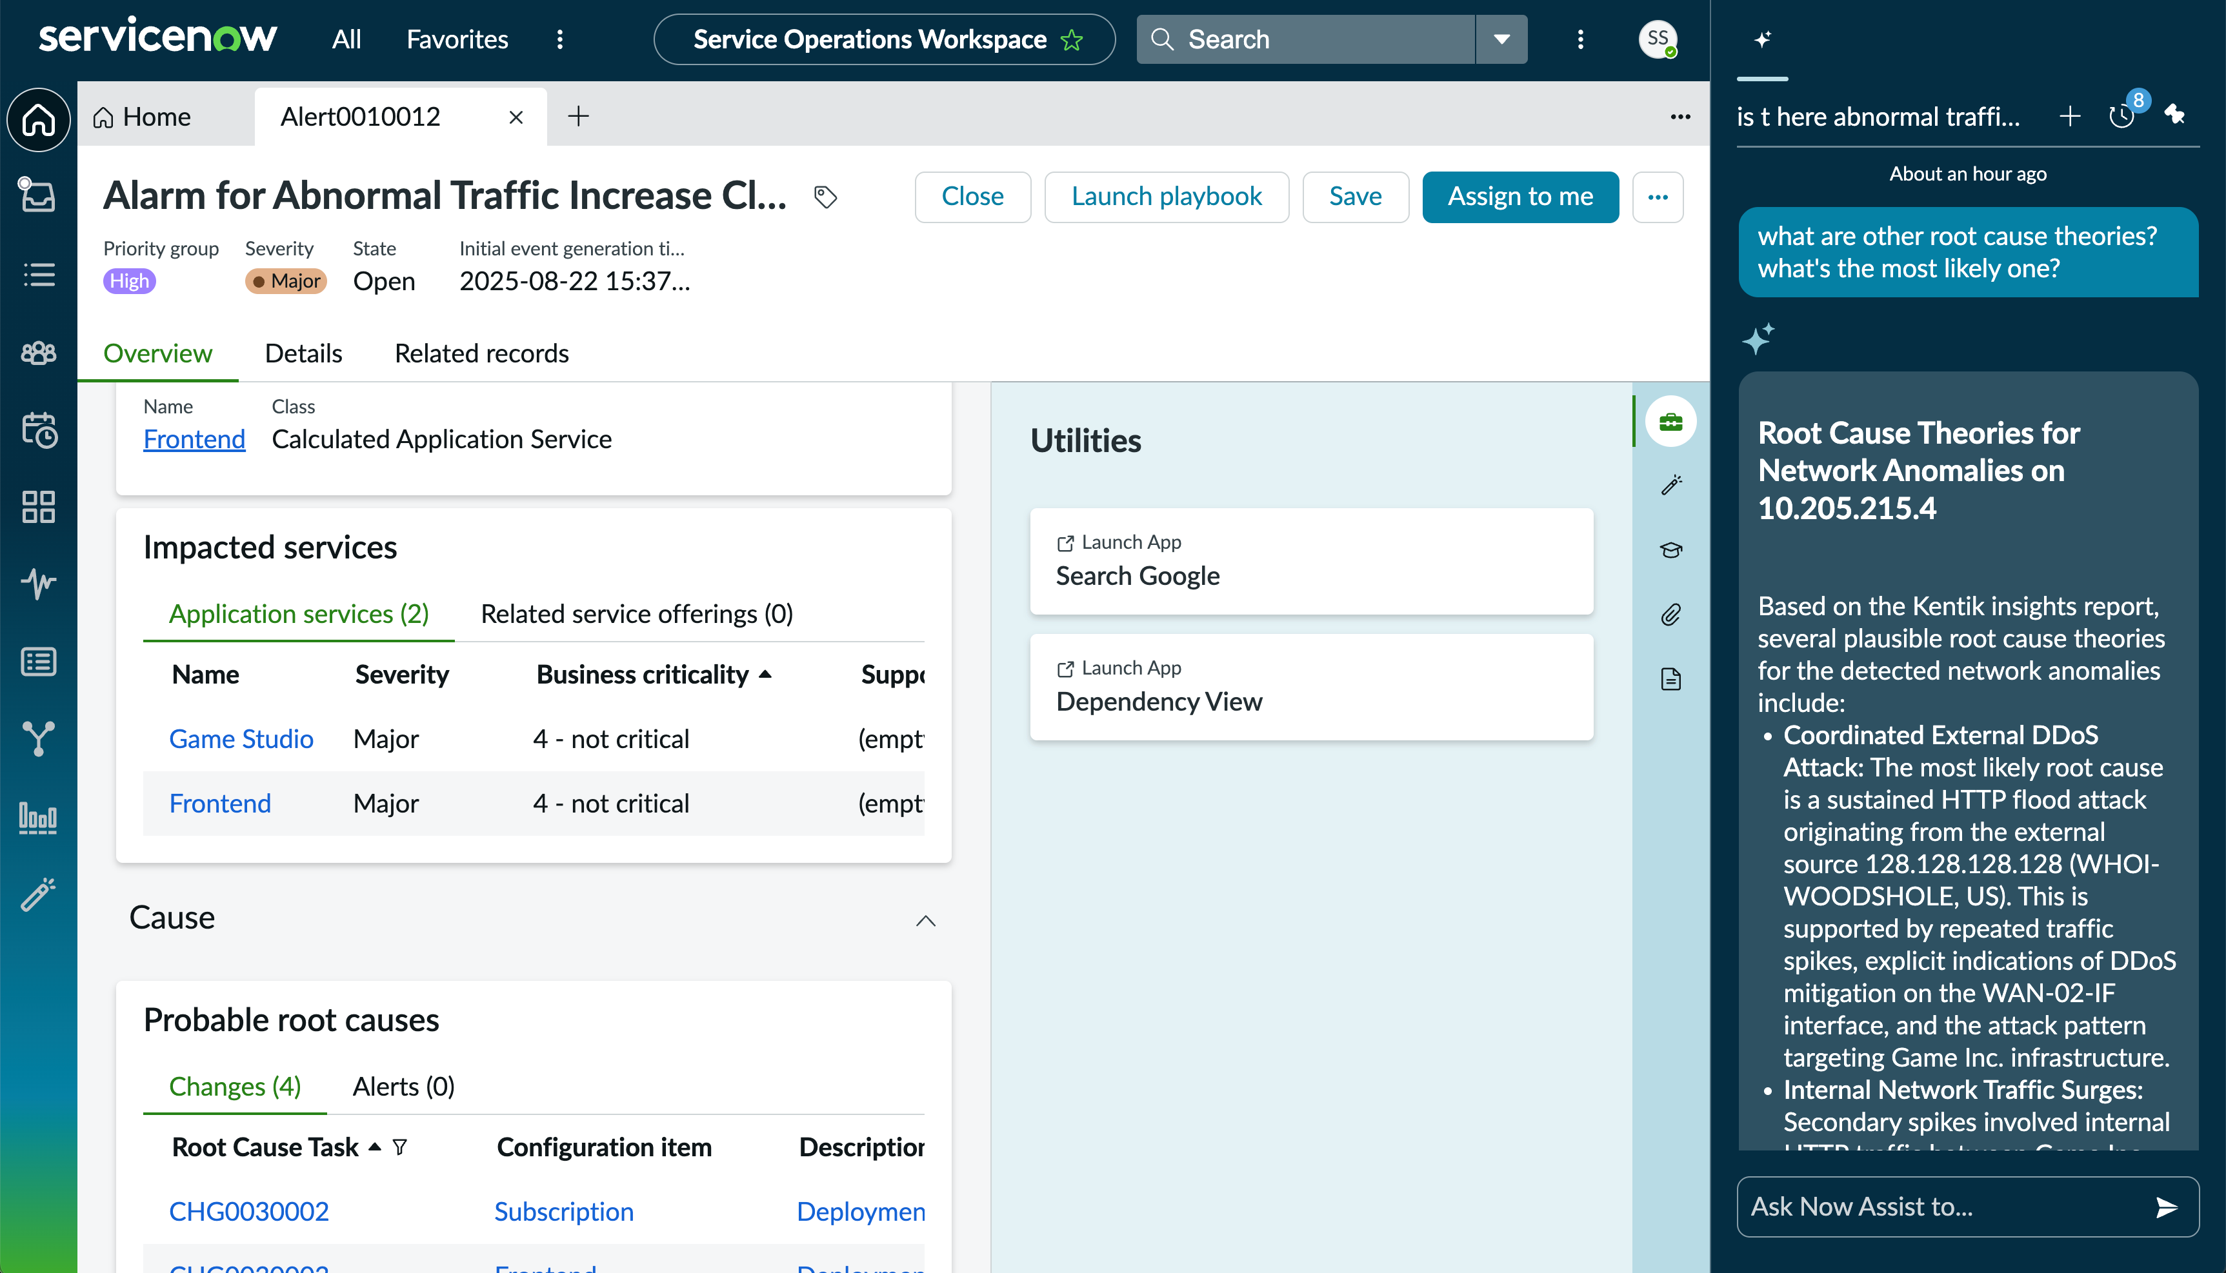This screenshot has width=2226, height=1273.
Task: Sort by Business criticality column
Action: [654, 675]
